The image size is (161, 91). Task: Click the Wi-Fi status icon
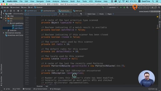point(123,1)
